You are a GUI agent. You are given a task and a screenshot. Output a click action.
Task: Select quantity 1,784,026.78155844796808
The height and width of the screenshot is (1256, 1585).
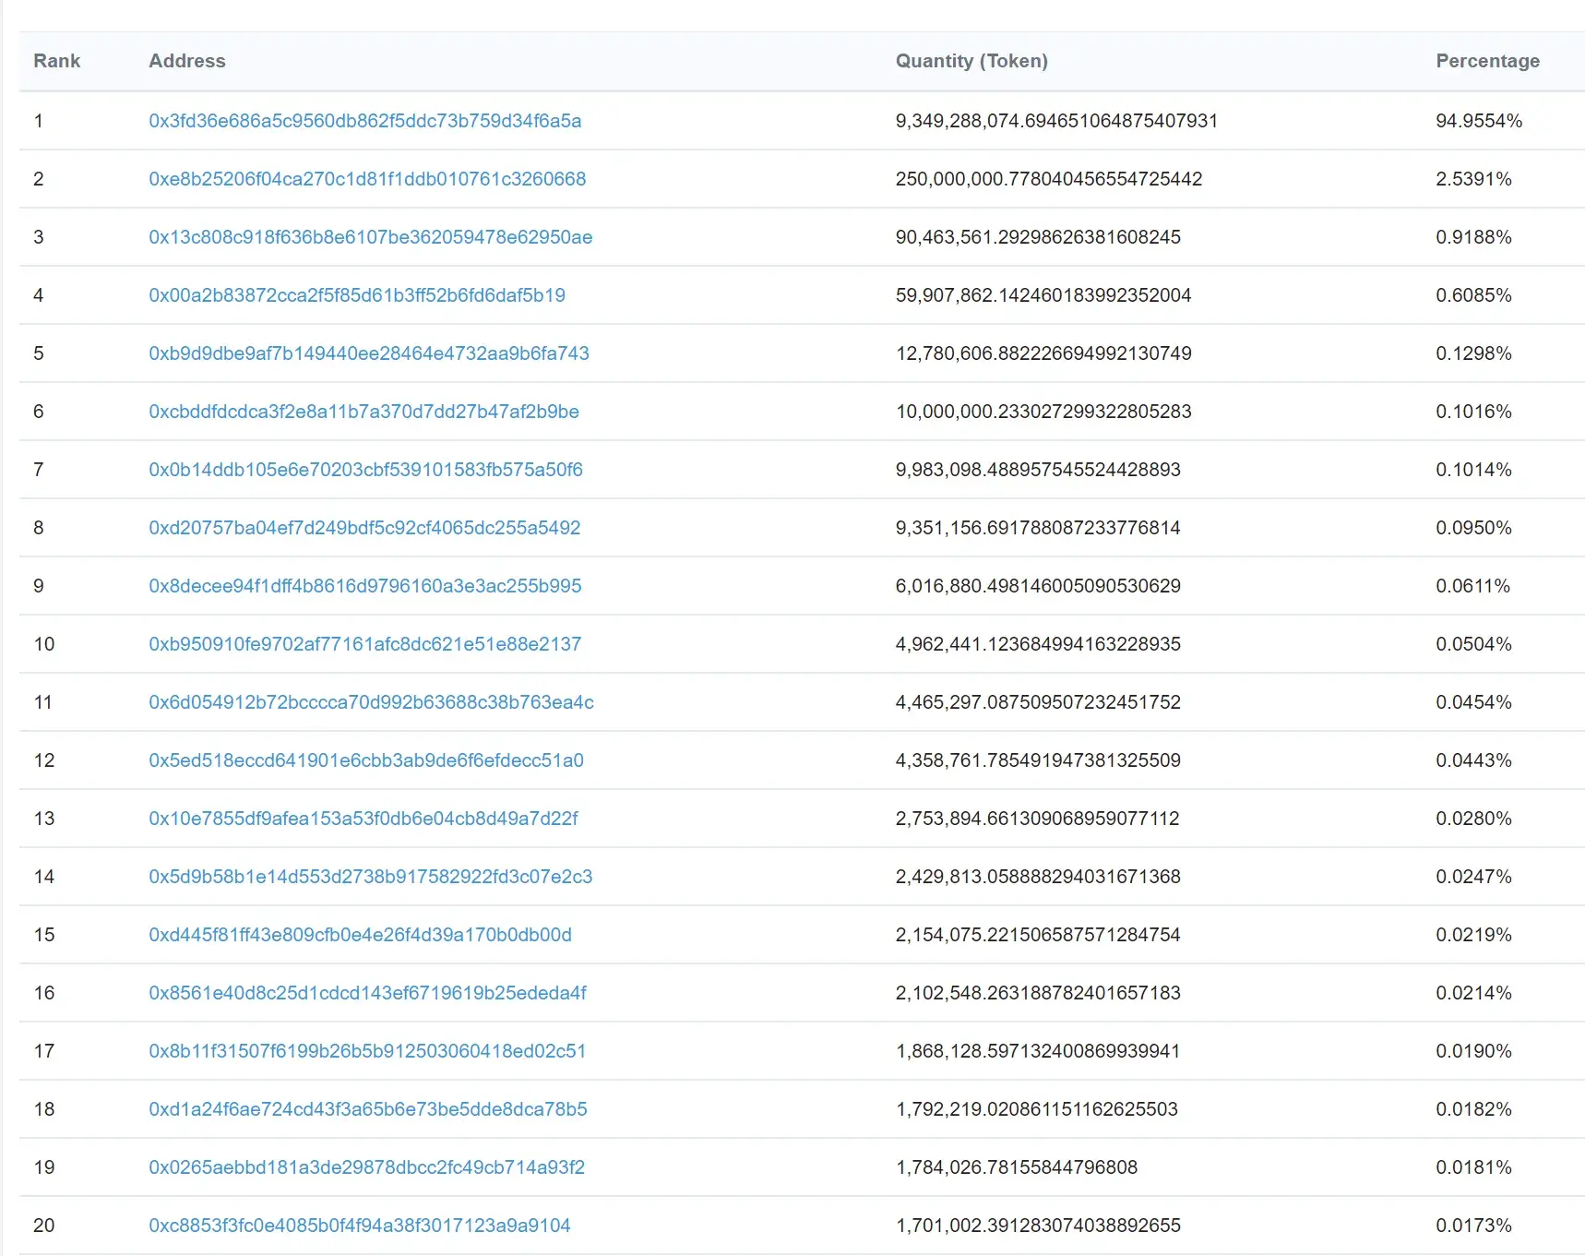click(1017, 1167)
